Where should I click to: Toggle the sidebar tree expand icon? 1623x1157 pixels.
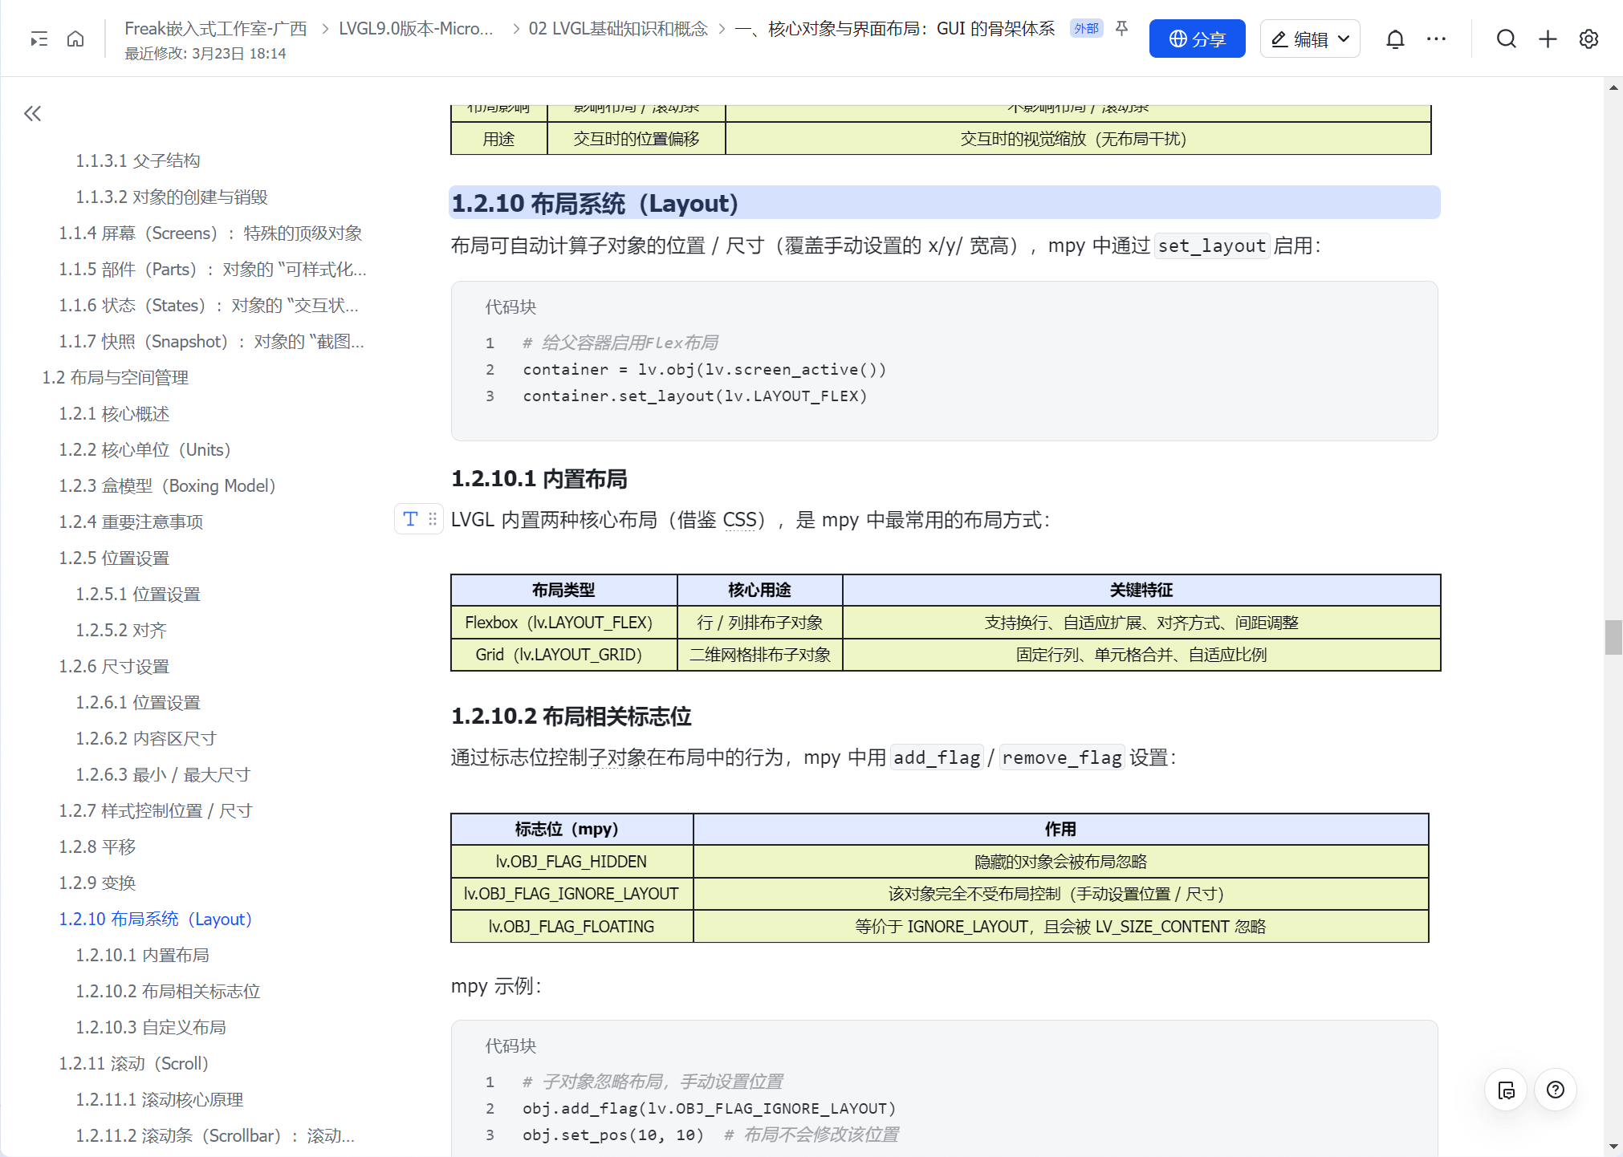(x=39, y=39)
